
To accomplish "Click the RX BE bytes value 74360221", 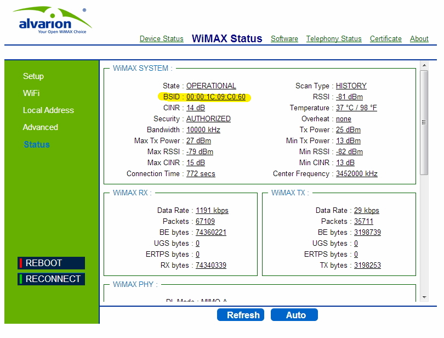I will coord(211,232).
